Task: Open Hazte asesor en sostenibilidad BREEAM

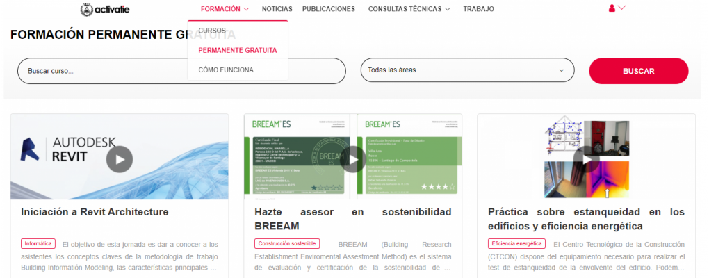Action: click(352, 219)
